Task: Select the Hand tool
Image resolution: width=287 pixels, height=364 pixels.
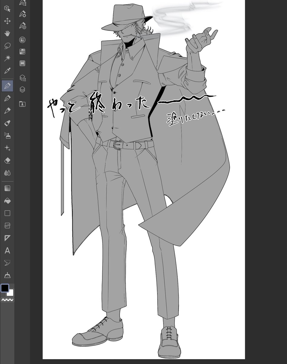Action: pos(7,33)
